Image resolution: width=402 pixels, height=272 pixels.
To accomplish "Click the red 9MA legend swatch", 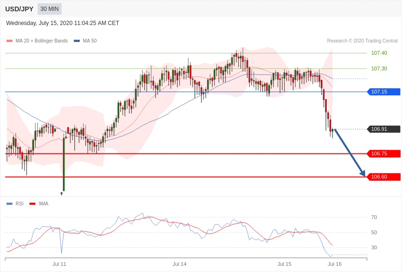I will coord(32,204).
